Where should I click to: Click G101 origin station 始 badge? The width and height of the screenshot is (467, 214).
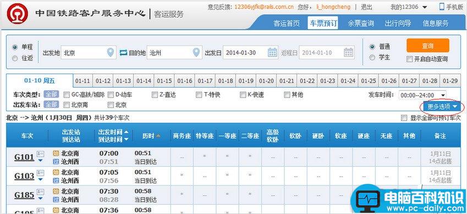tap(56, 154)
